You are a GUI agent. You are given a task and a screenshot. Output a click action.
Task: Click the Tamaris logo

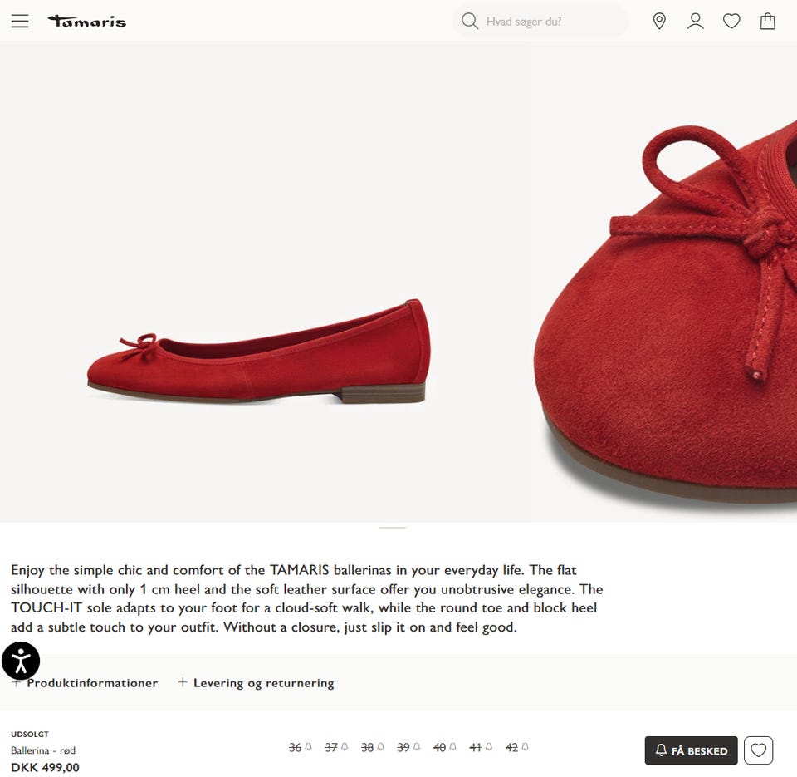click(x=87, y=22)
